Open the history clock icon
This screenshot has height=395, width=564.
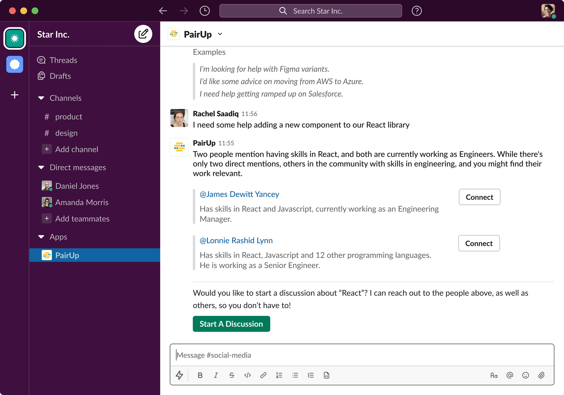coord(205,11)
